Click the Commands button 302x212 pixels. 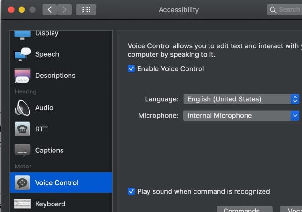[244, 210]
